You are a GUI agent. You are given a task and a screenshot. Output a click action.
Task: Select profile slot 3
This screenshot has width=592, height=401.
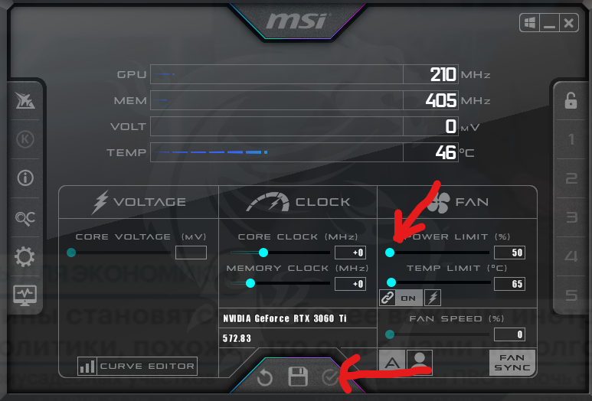point(571,217)
